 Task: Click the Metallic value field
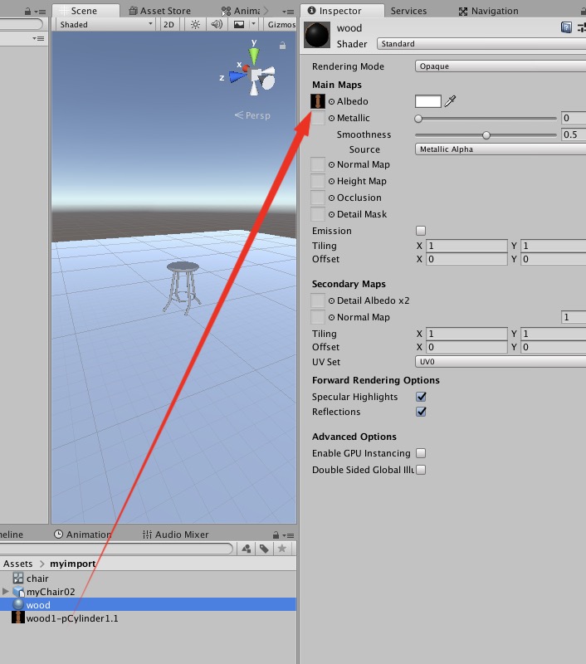[x=574, y=118]
